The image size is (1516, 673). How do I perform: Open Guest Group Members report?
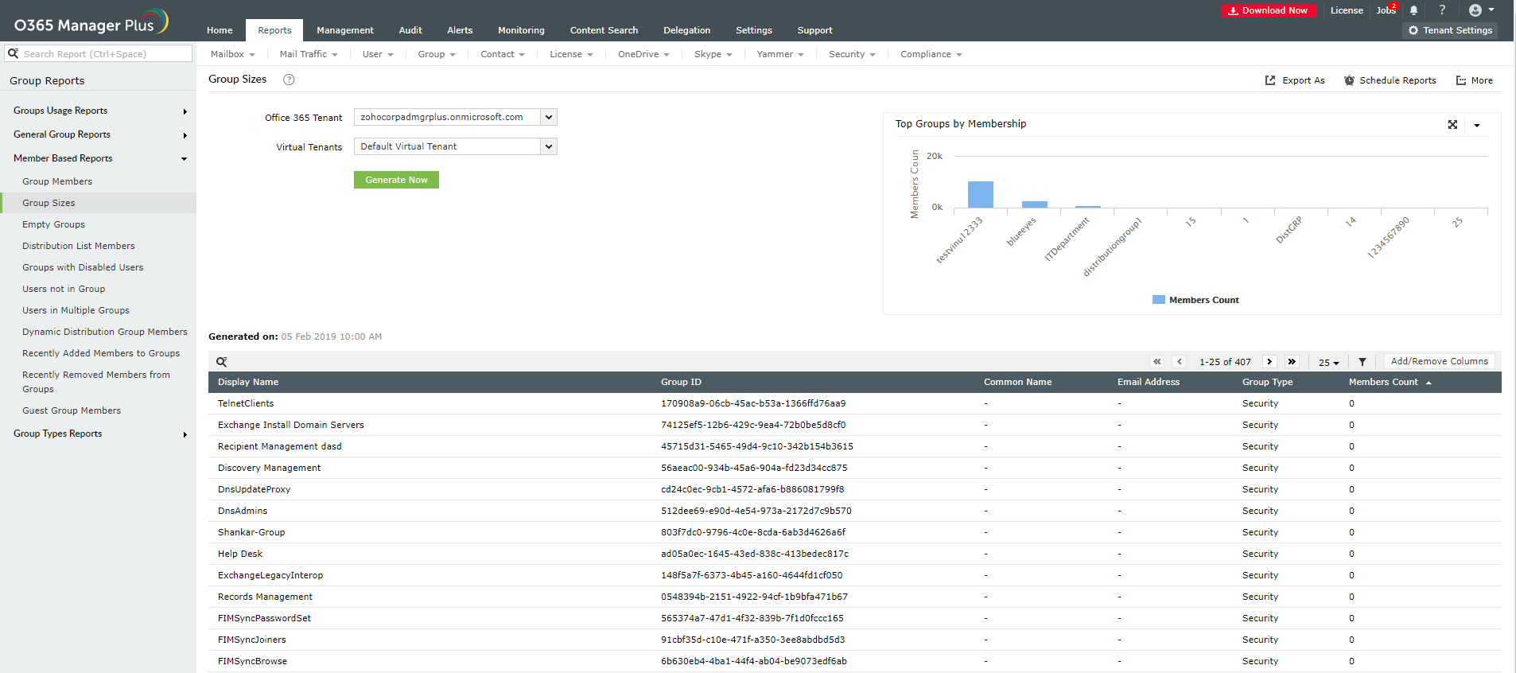[x=72, y=410]
